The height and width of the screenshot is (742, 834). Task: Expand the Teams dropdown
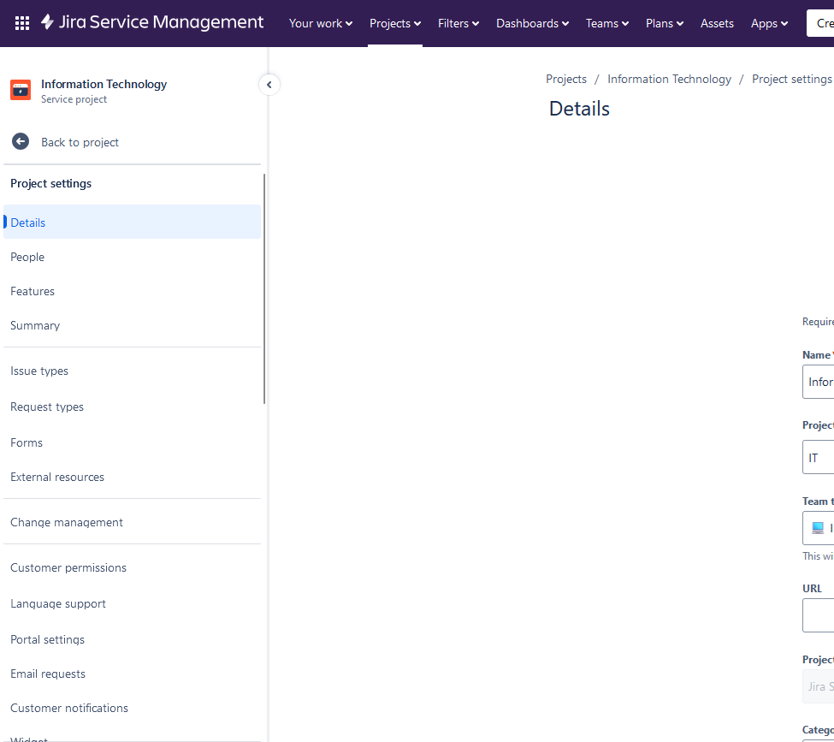(x=607, y=23)
